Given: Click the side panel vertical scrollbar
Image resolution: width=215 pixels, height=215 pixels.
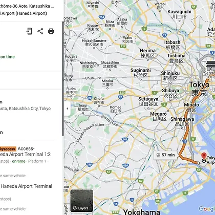Looking at the screenshot, I should click(x=63, y=78).
